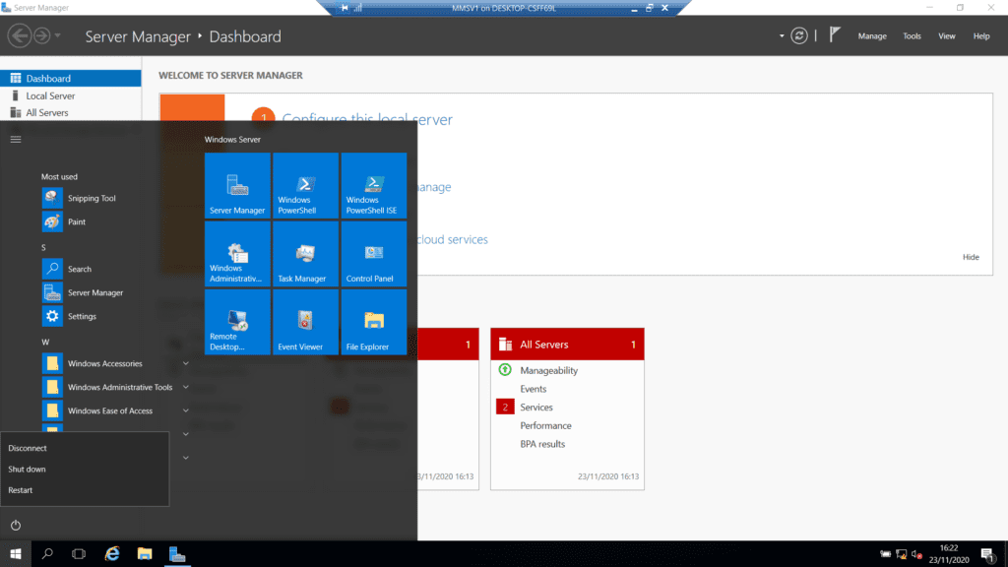Click the Windows Start button
This screenshot has height=567, width=1008.
[x=16, y=553]
